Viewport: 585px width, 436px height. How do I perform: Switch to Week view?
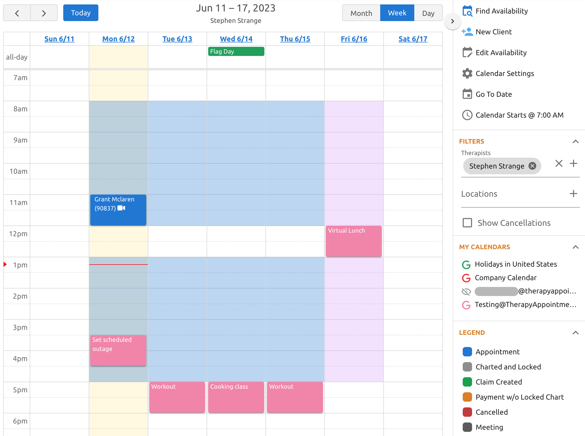[x=397, y=13]
